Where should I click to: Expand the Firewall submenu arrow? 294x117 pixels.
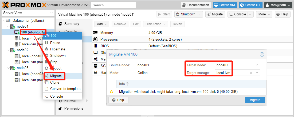point(87,101)
